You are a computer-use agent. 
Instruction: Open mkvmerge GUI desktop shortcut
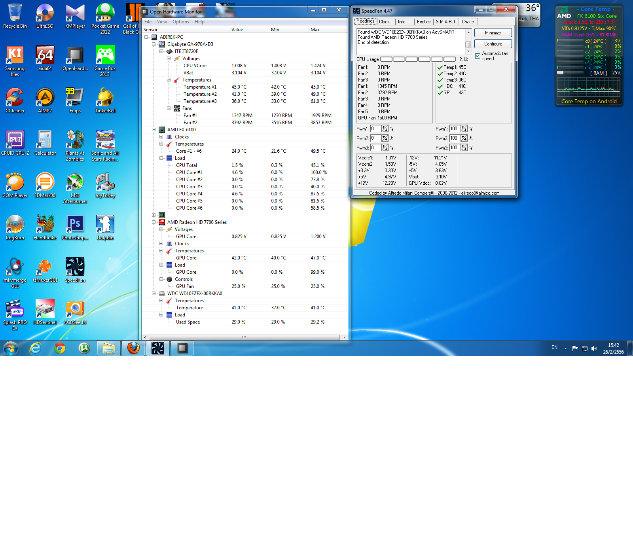pyautogui.click(x=15, y=273)
